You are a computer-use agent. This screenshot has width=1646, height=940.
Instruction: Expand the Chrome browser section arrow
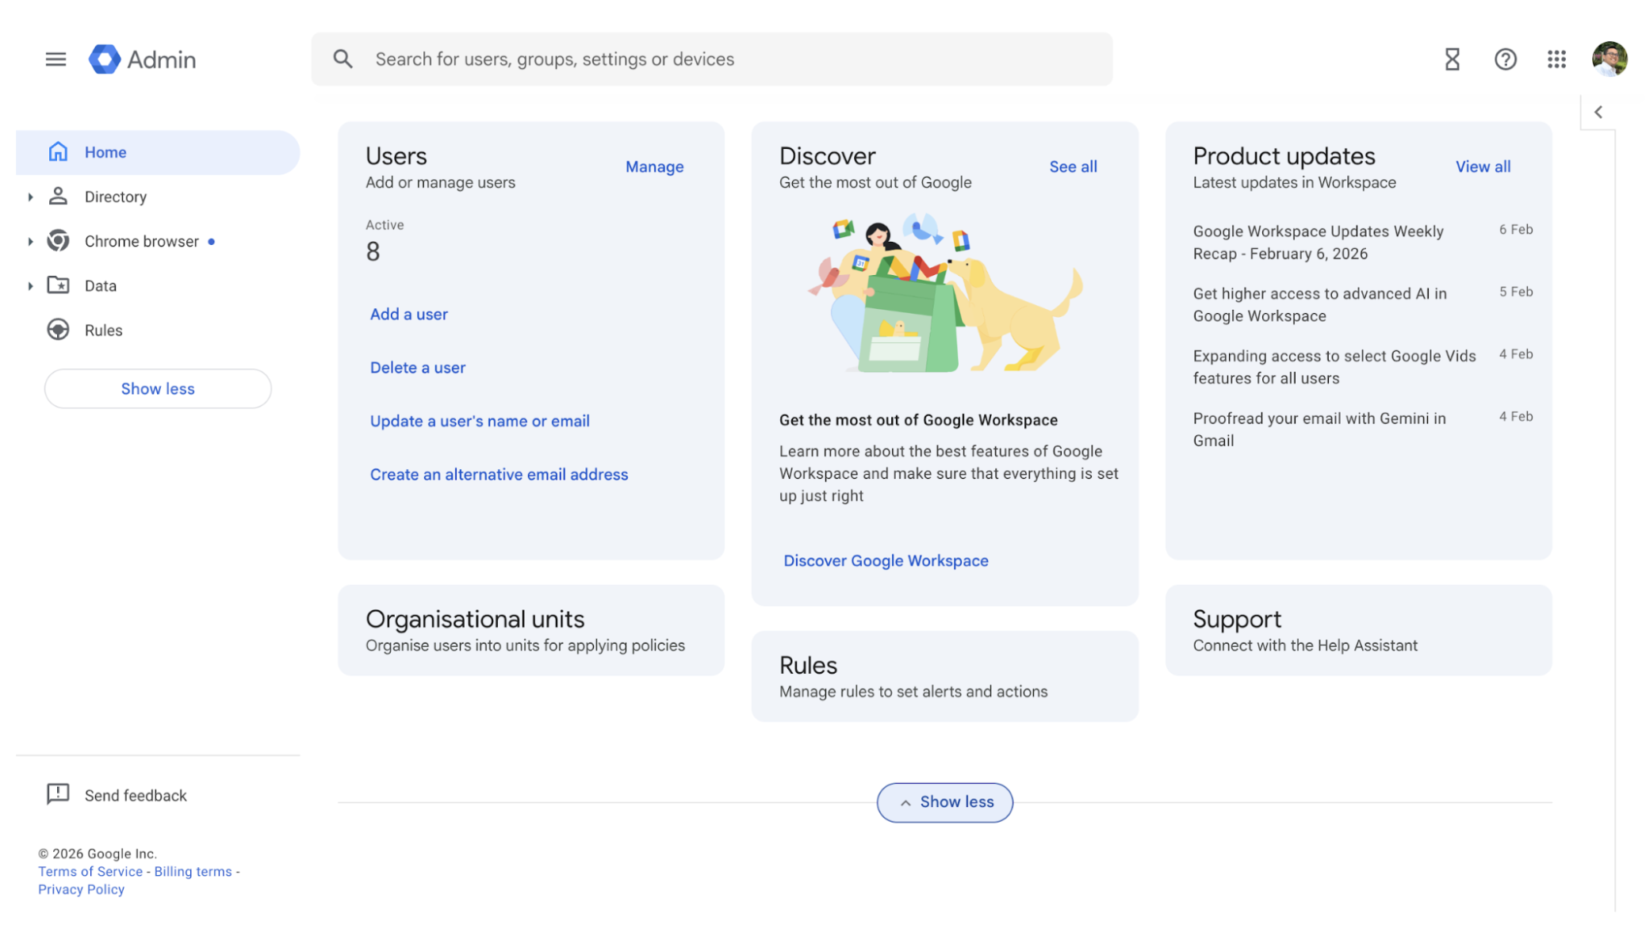[x=30, y=241]
